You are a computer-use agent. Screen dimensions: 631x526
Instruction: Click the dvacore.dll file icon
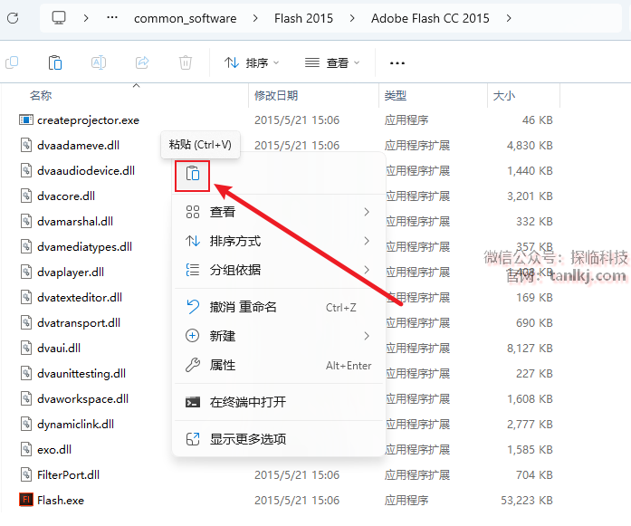pos(26,196)
